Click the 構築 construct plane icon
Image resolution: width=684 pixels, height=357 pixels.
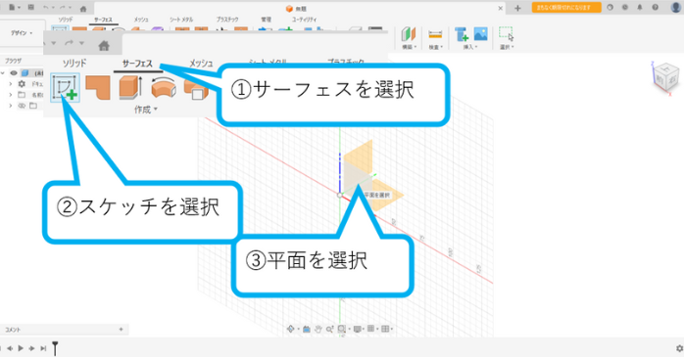[409, 34]
